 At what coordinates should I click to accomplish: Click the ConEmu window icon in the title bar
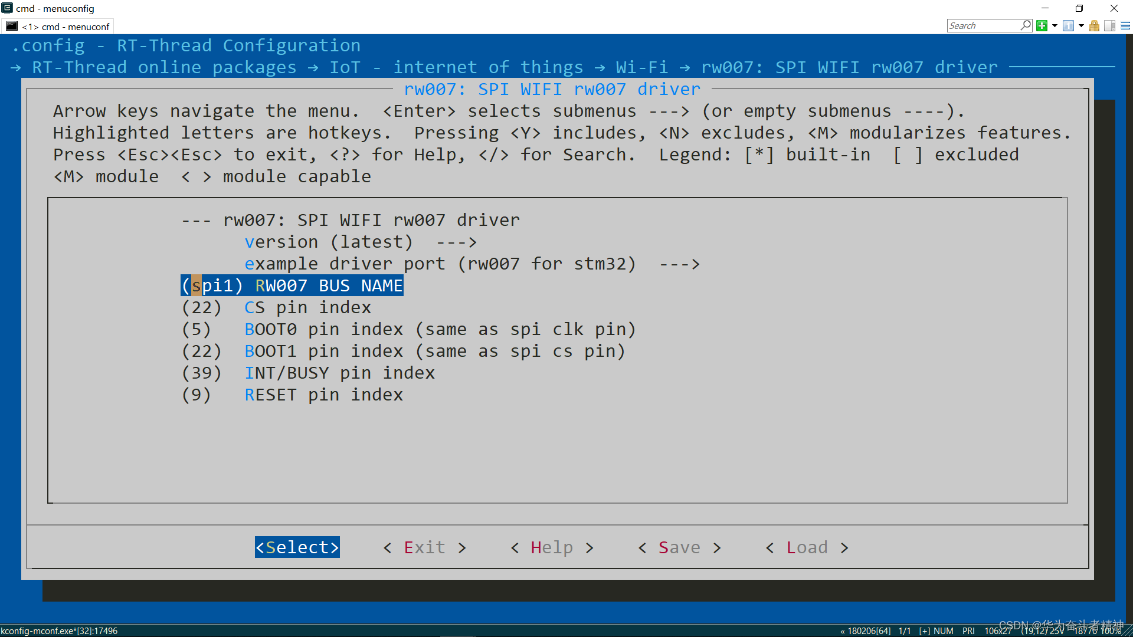7,8
